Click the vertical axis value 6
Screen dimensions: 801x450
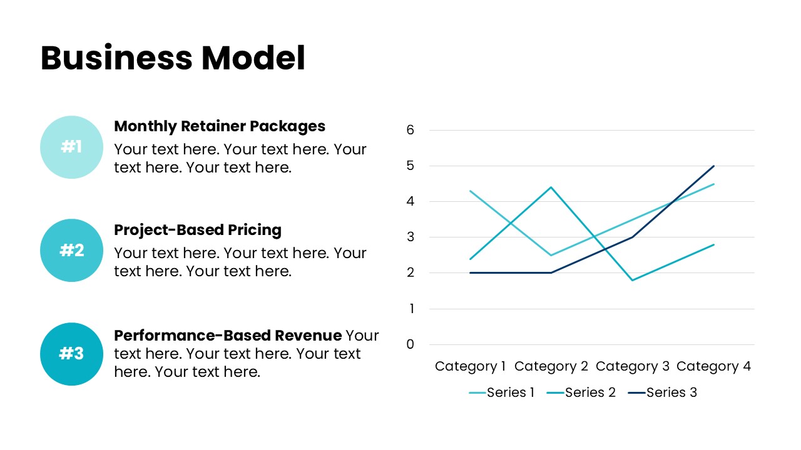click(x=411, y=130)
